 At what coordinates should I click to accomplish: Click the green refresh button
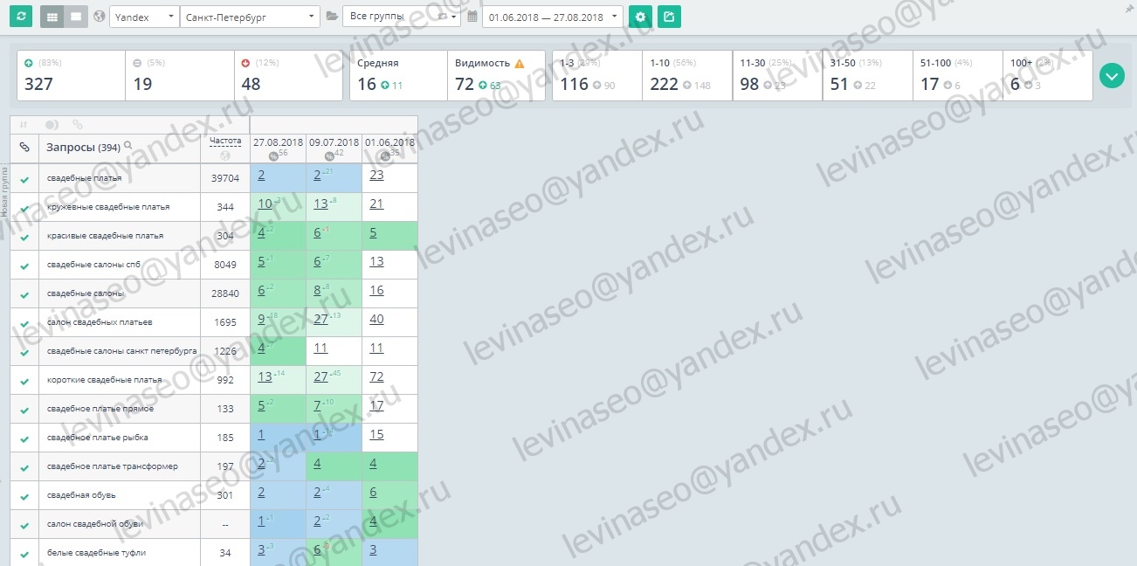(x=22, y=17)
